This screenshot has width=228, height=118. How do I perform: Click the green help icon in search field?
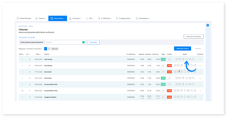(84, 42)
